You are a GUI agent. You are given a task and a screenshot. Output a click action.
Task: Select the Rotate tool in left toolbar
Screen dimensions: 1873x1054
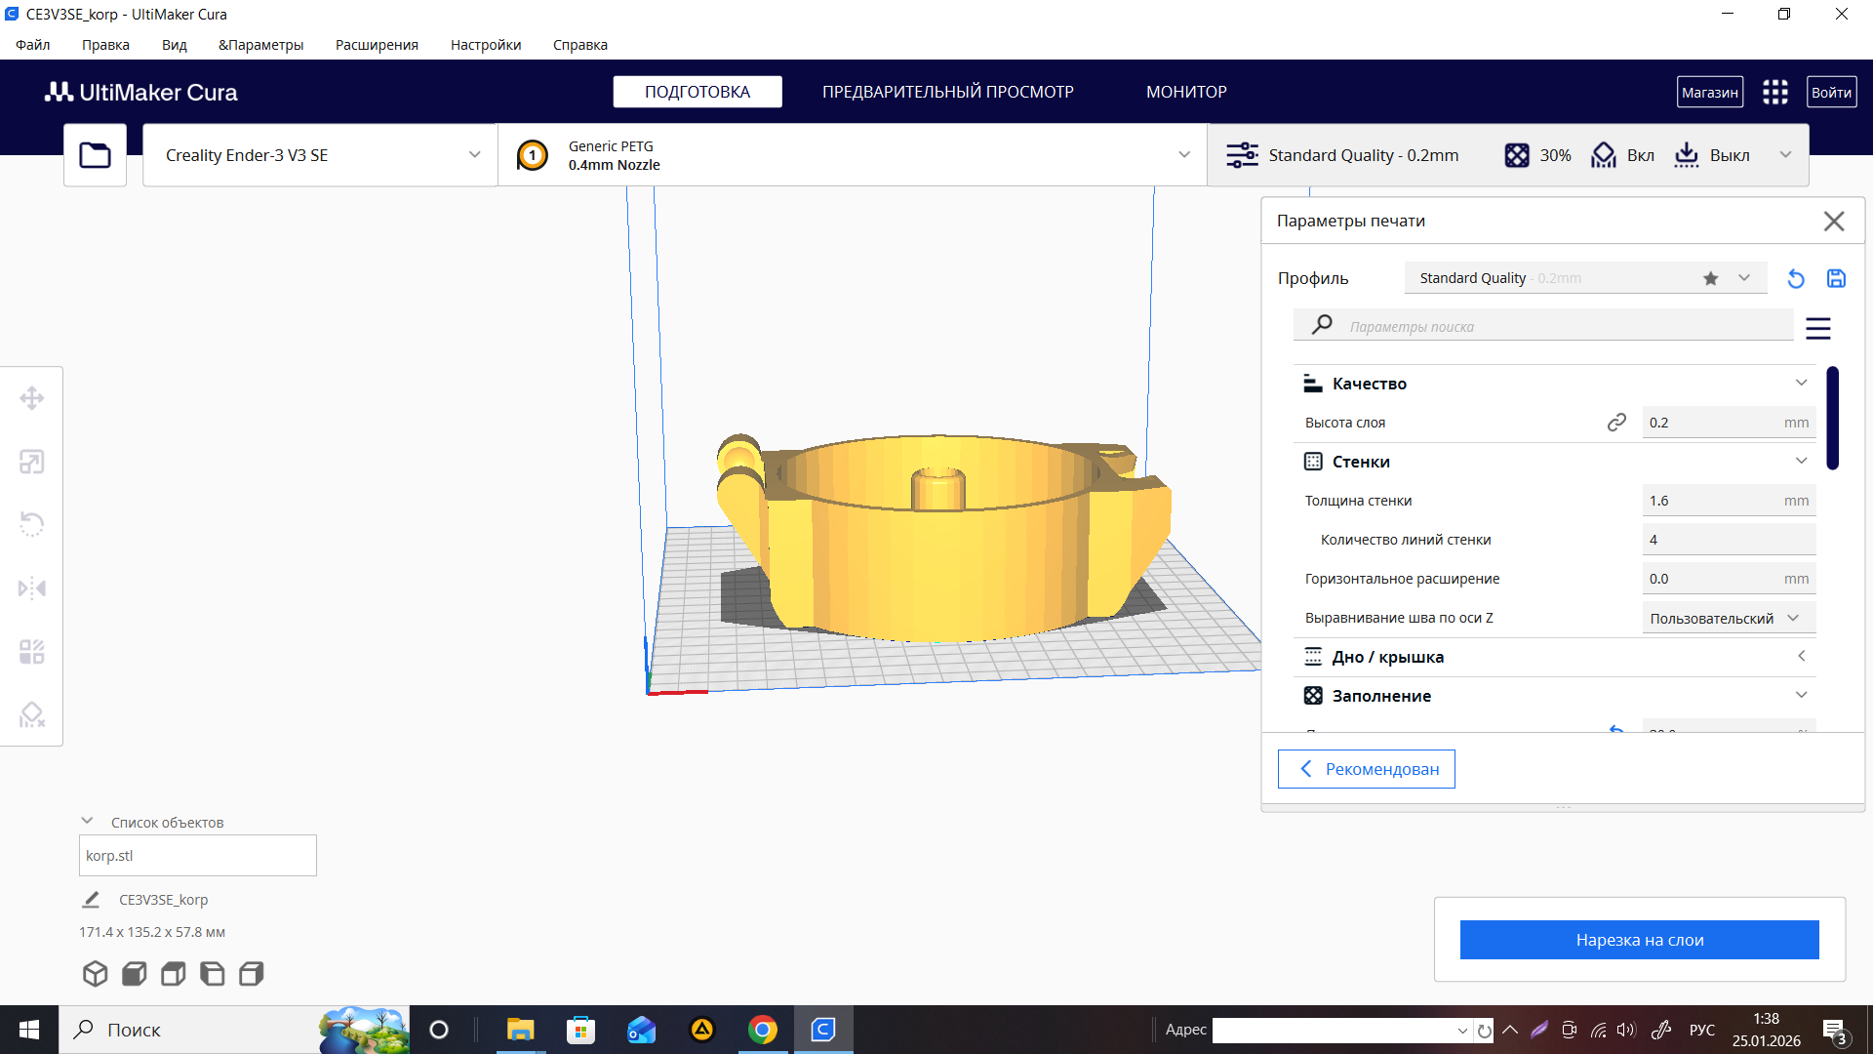(x=32, y=525)
